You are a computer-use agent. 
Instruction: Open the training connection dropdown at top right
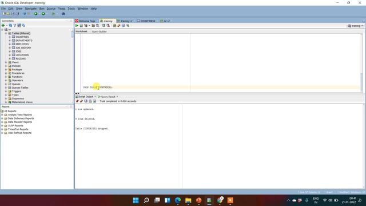tap(356, 26)
